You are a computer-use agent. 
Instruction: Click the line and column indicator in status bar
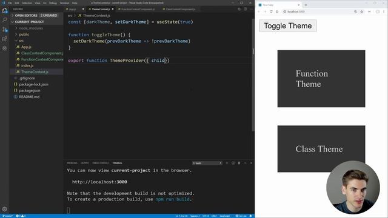(x=181, y=216)
